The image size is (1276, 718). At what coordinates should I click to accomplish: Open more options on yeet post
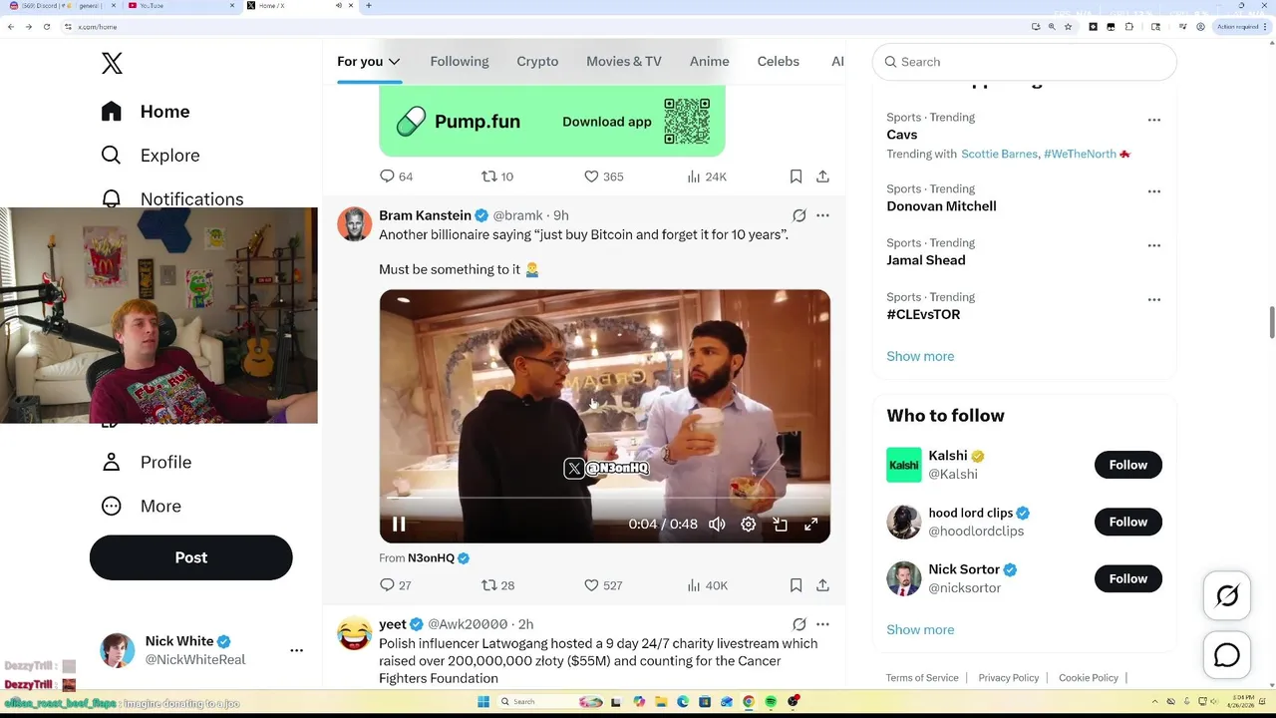coord(822,624)
